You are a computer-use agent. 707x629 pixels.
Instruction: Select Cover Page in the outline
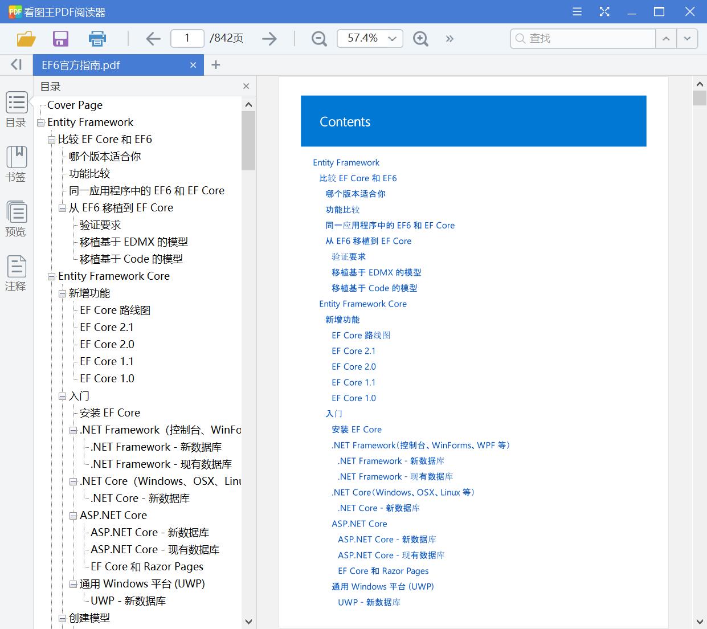[75, 105]
